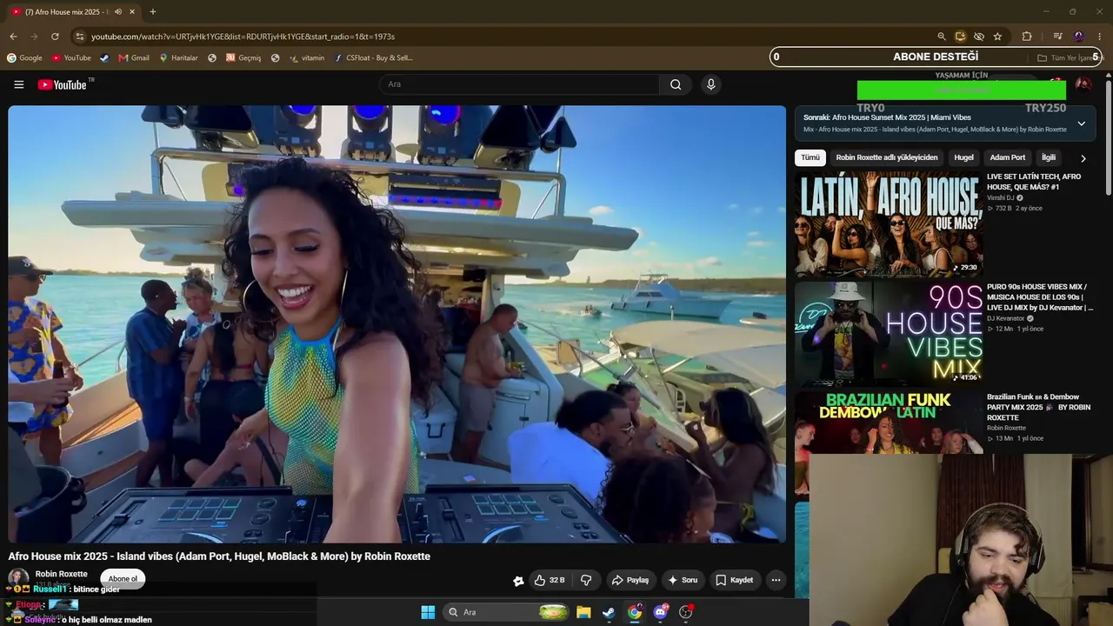Open Brazilian Funk & Dembow PARTY MIX title
Screen dimensions: 1113x626
1039,408
